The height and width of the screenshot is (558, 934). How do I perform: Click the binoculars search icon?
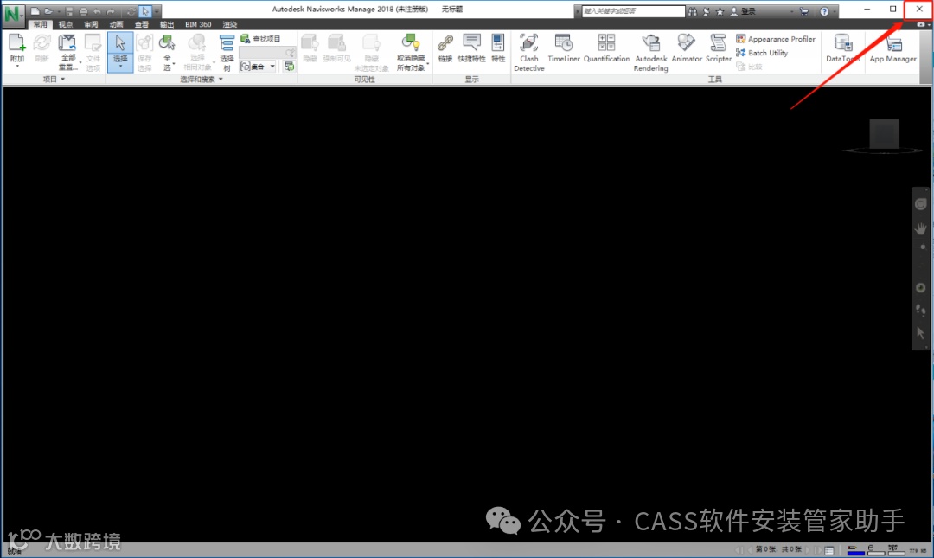pyautogui.click(x=692, y=11)
